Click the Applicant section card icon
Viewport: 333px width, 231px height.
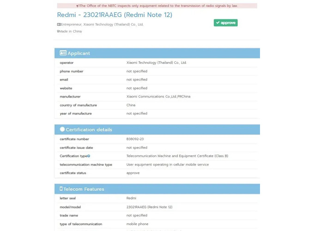63,53
